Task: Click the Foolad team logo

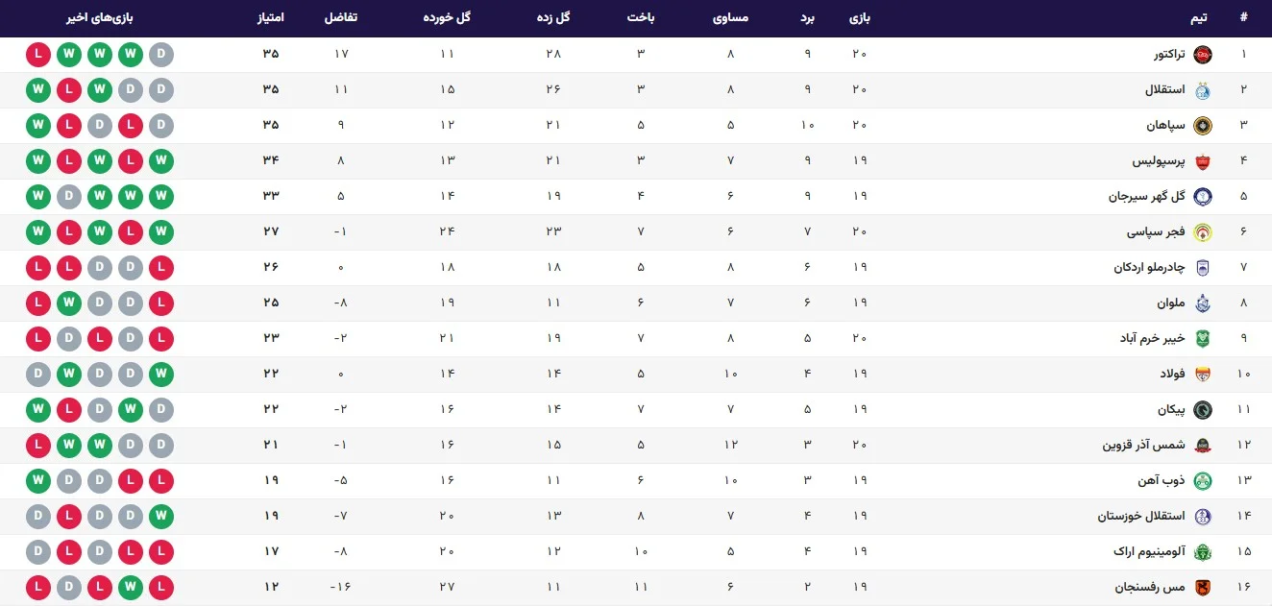Action: point(1202,375)
